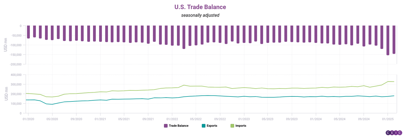
Task: Click the 01/2022 x-axis date label
Action: (x=172, y=119)
